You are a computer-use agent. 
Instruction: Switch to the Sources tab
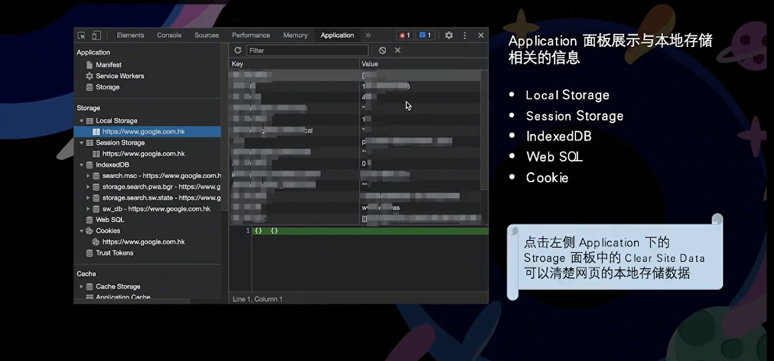206,35
